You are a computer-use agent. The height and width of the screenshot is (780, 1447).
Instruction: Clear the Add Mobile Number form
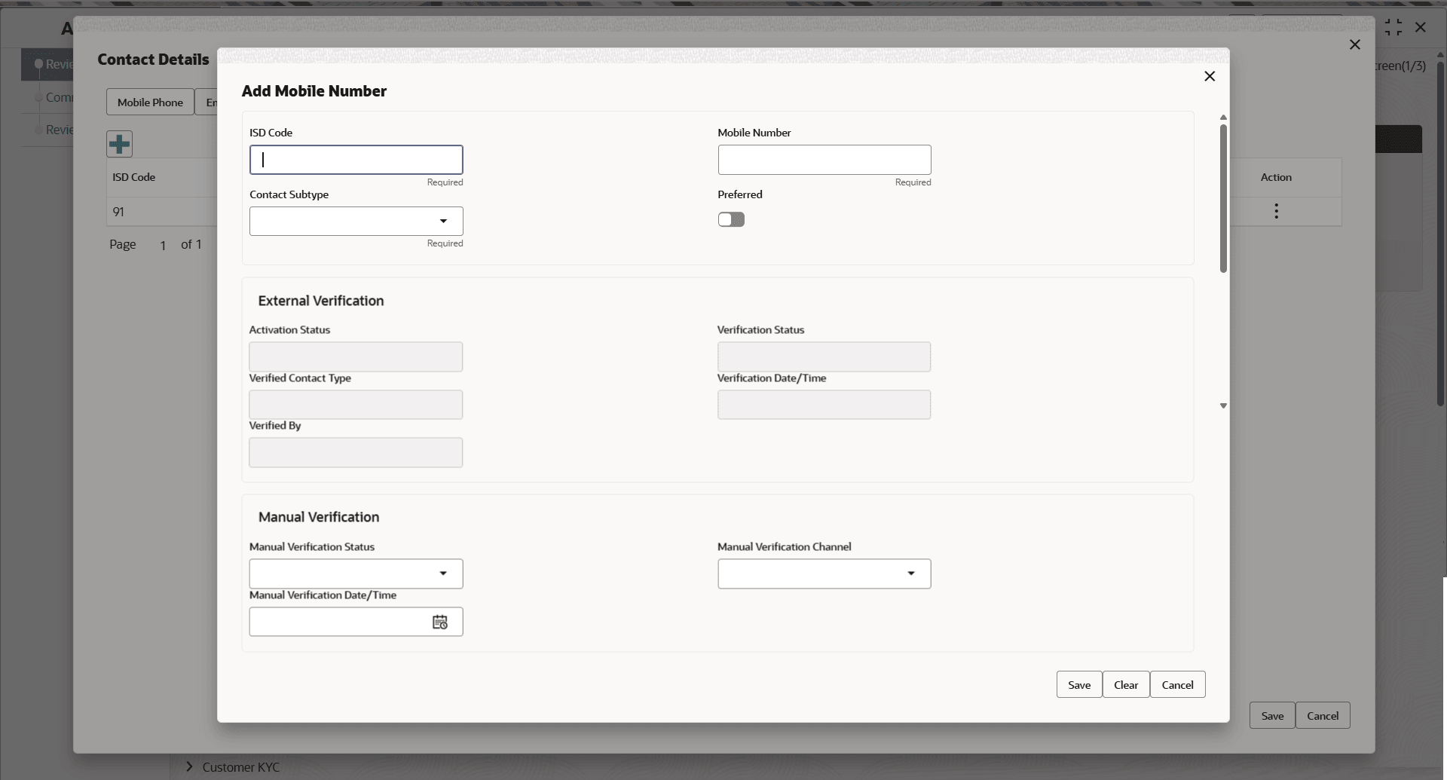coord(1126,684)
